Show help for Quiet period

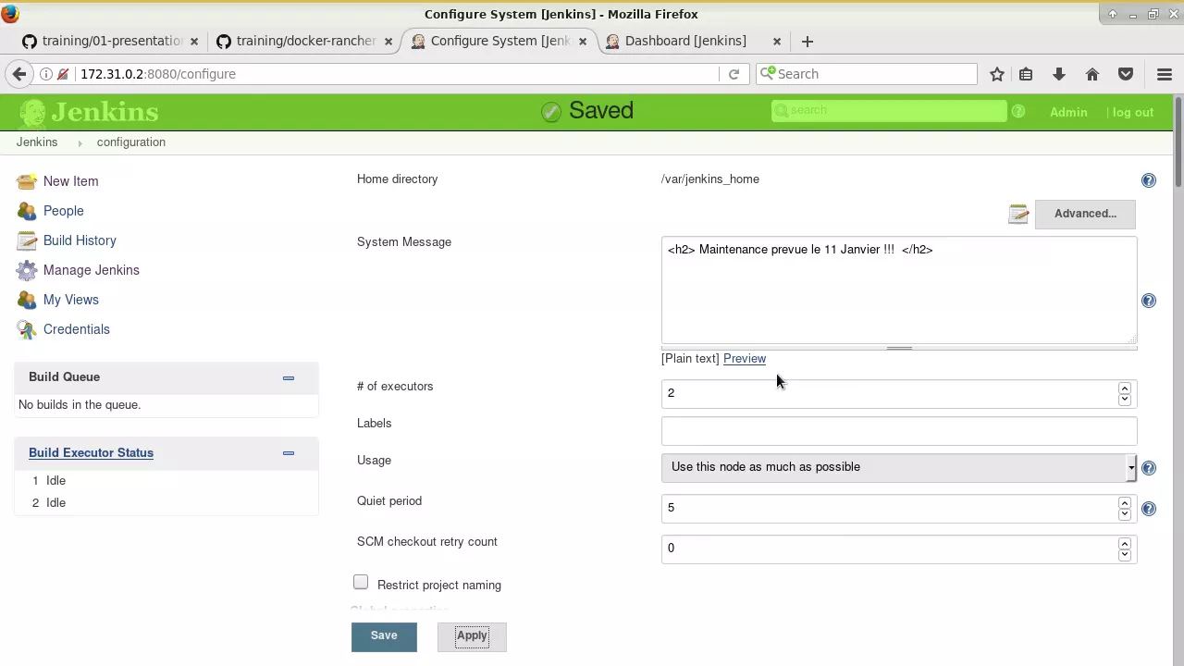(x=1149, y=509)
